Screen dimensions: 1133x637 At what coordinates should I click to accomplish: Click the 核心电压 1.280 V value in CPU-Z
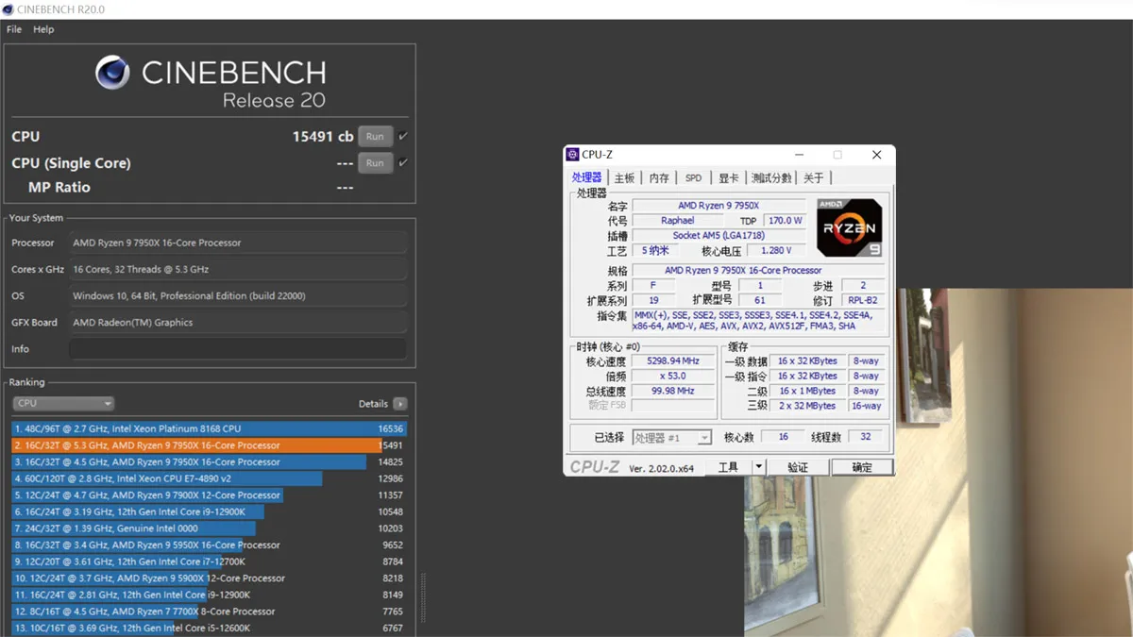coord(775,250)
